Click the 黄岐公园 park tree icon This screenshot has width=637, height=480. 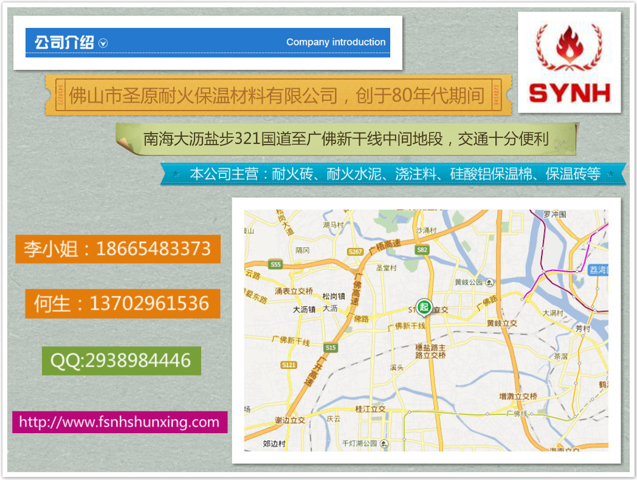pyautogui.click(x=490, y=282)
